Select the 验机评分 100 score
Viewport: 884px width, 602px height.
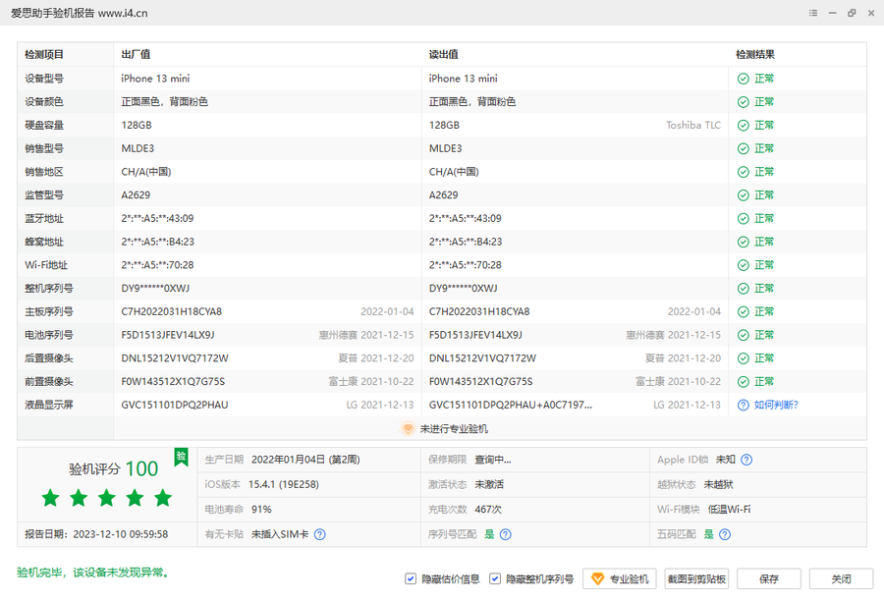click(113, 469)
